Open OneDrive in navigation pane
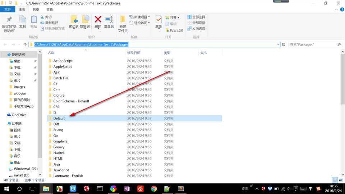The height and width of the screenshot is (194, 345). tap(17, 115)
